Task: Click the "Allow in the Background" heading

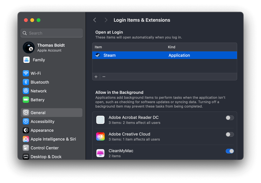Action: pos(119,92)
